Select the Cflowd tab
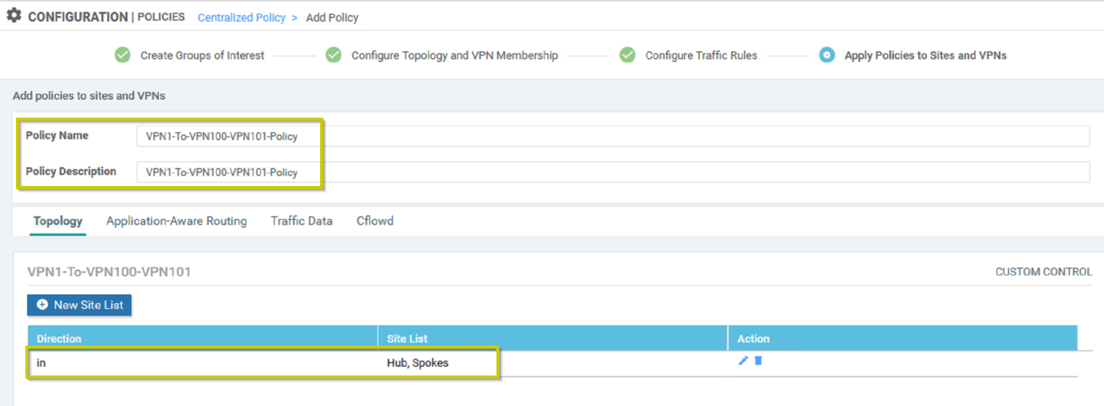The height and width of the screenshot is (406, 1104). pos(375,221)
